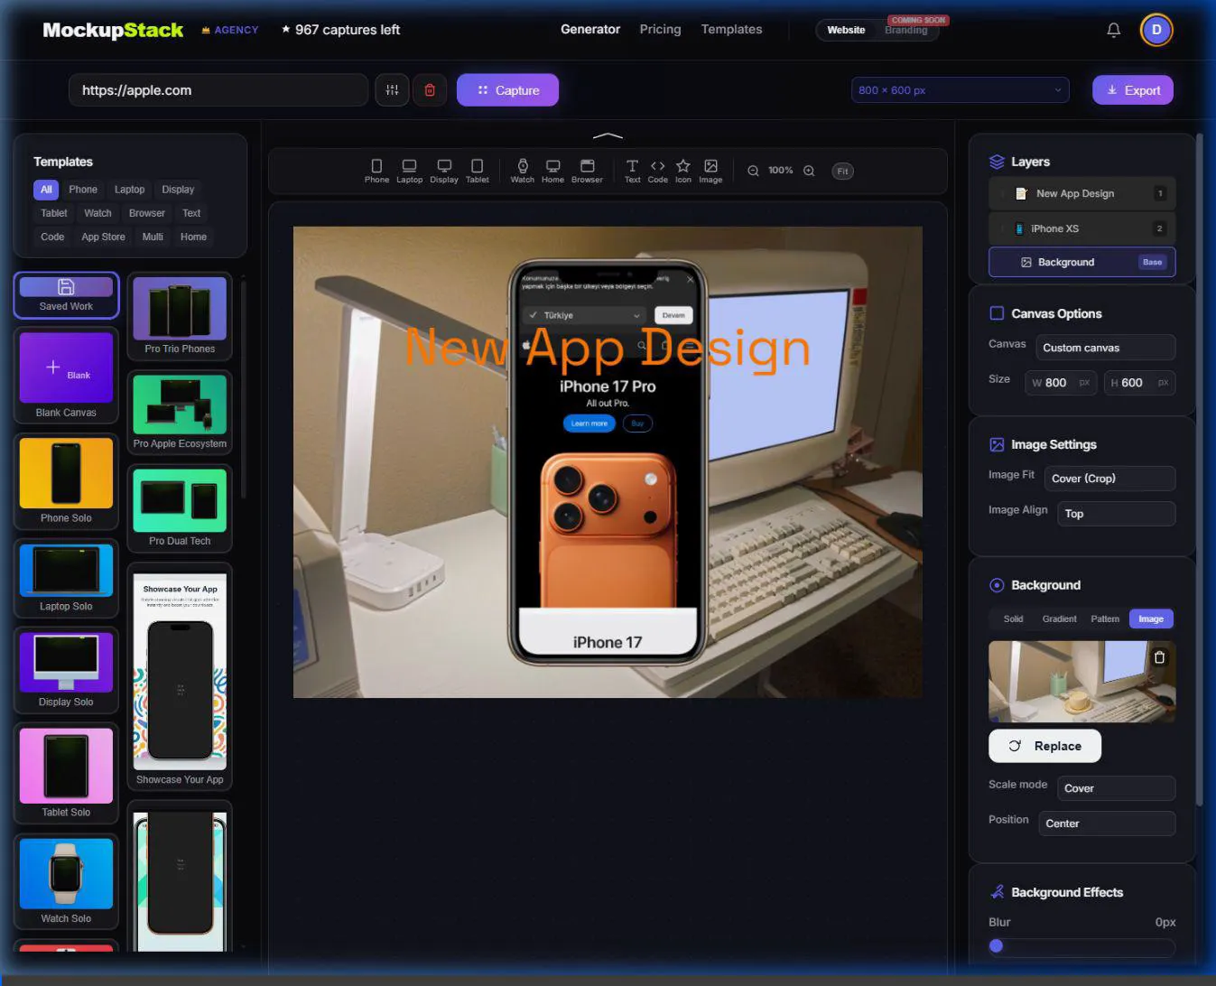The image size is (1216, 986).
Task: Open the Image Fit Cover (Crop) dropdown
Action: coord(1109,479)
